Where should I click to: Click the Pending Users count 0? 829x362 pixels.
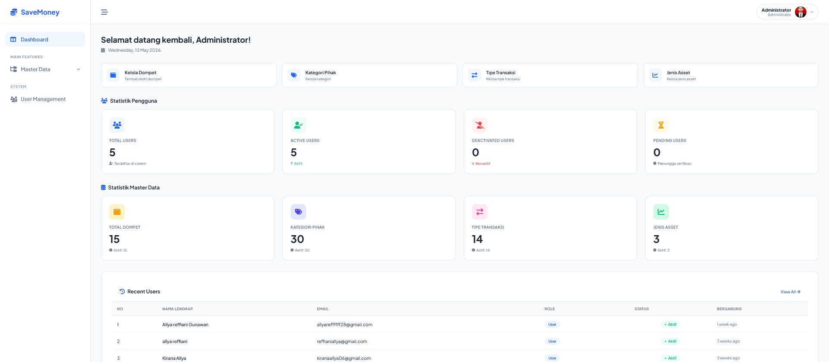657,152
